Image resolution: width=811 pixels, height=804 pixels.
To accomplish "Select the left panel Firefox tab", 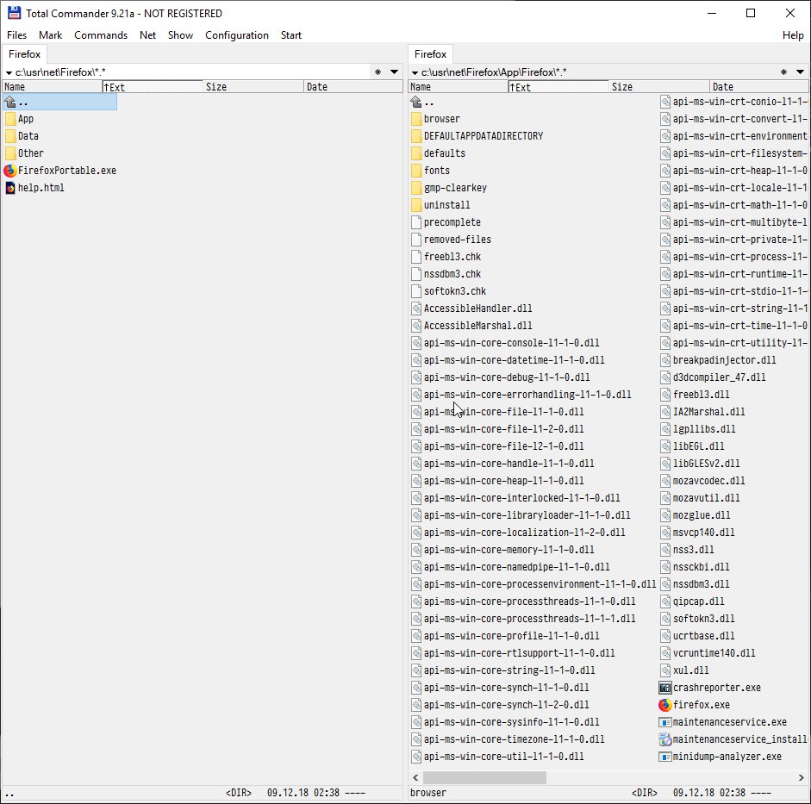I will 24,53.
